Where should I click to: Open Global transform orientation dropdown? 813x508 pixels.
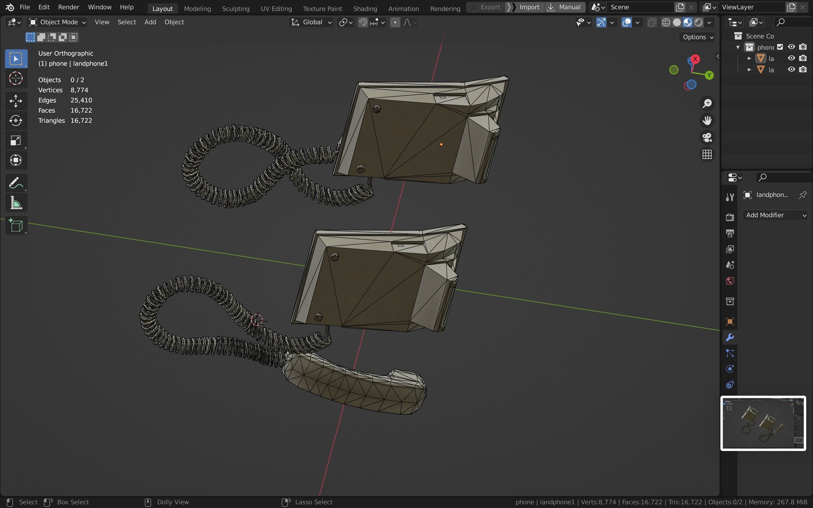[311, 22]
